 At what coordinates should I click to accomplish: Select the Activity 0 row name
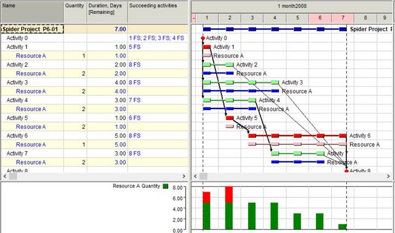click(17, 38)
